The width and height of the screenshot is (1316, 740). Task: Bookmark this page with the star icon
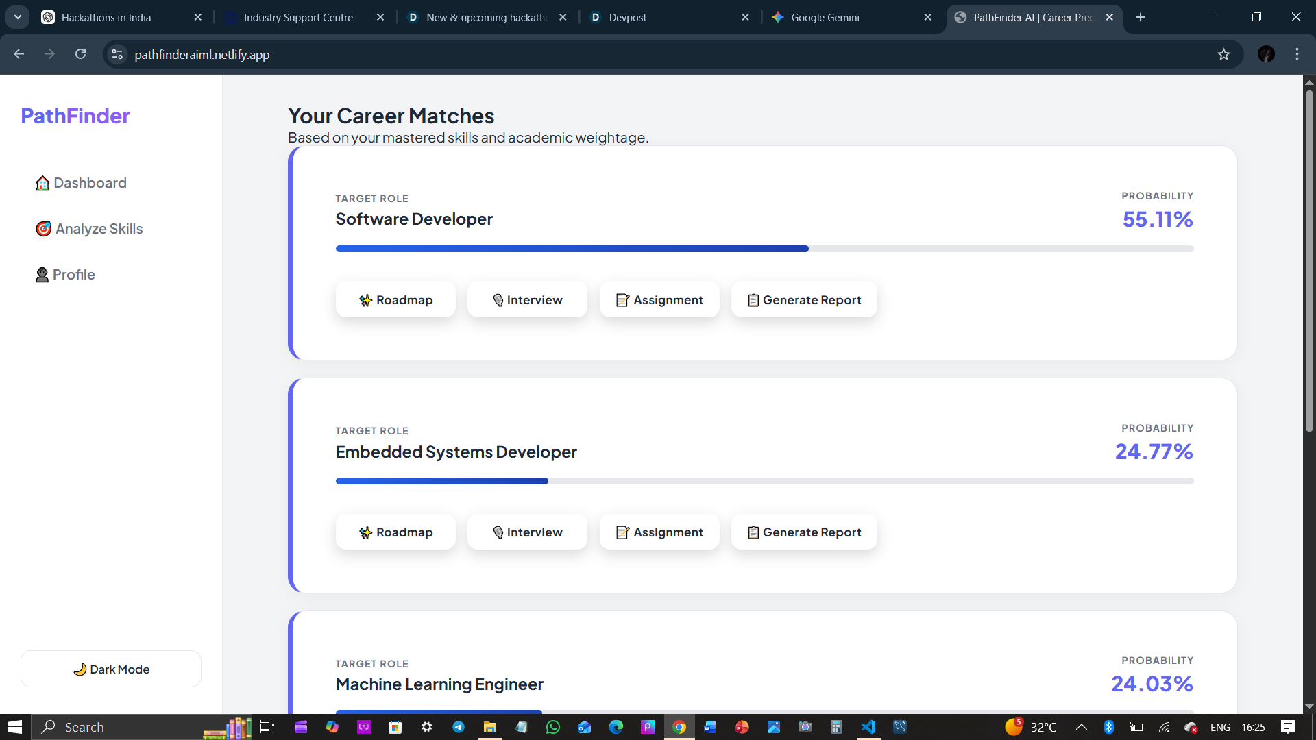click(1223, 54)
